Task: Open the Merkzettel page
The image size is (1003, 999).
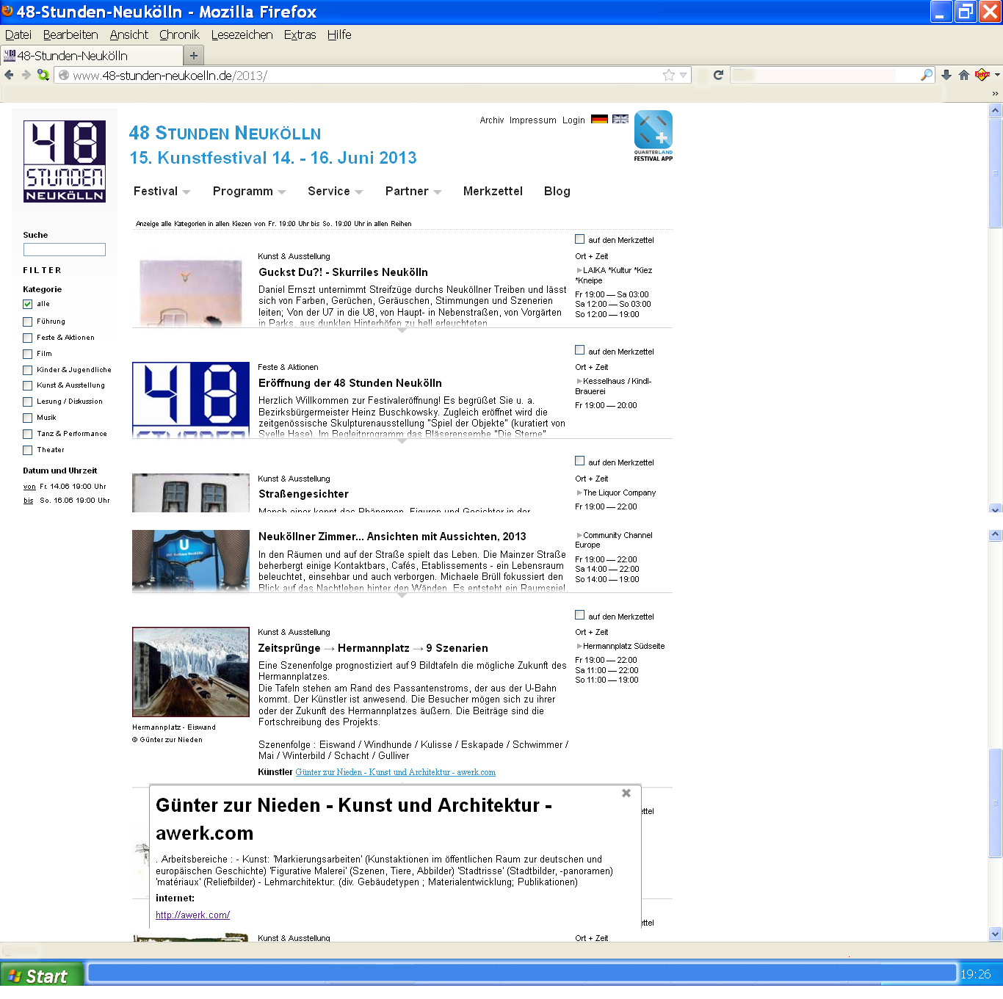Action: click(x=493, y=191)
